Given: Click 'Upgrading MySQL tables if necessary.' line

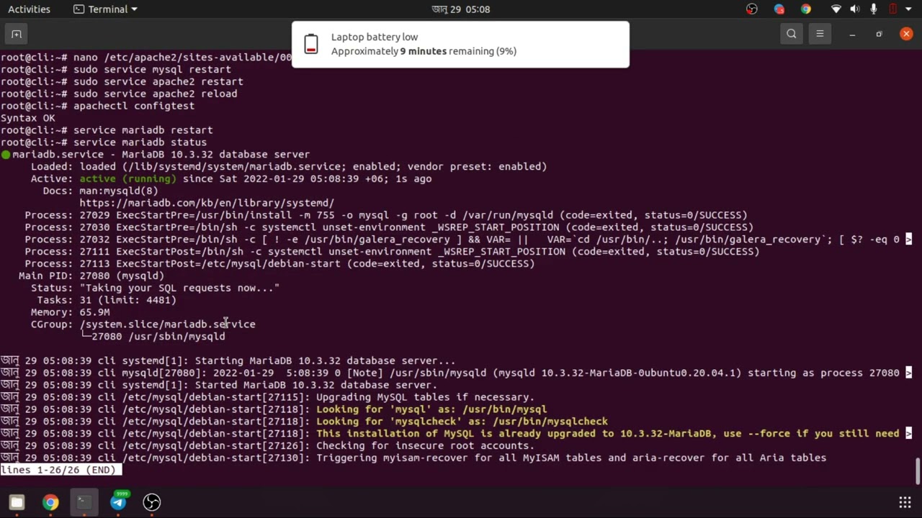Looking at the screenshot, I should pos(425,397).
